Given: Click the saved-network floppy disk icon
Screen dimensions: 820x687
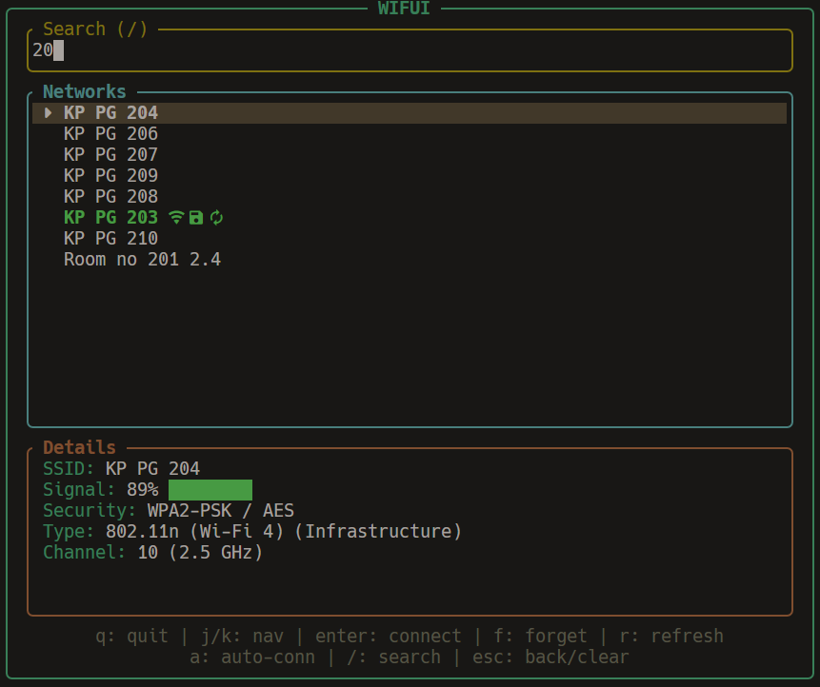Looking at the screenshot, I should pyautogui.click(x=196, y=218).
